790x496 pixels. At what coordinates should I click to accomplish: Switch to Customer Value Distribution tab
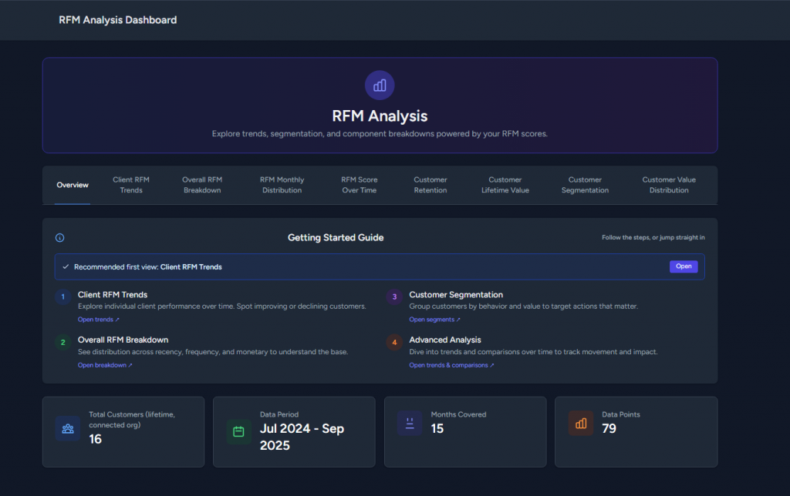click(669, 185)
